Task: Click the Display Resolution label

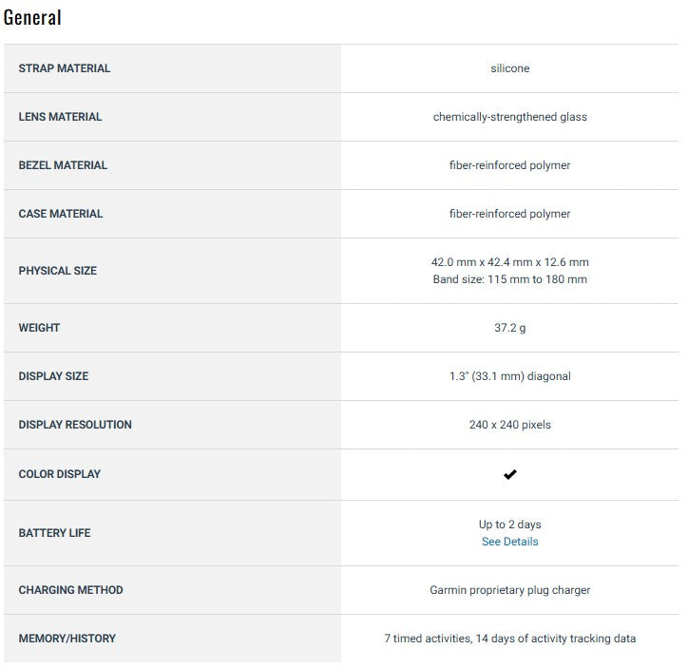Action: (x=75, y=425)
